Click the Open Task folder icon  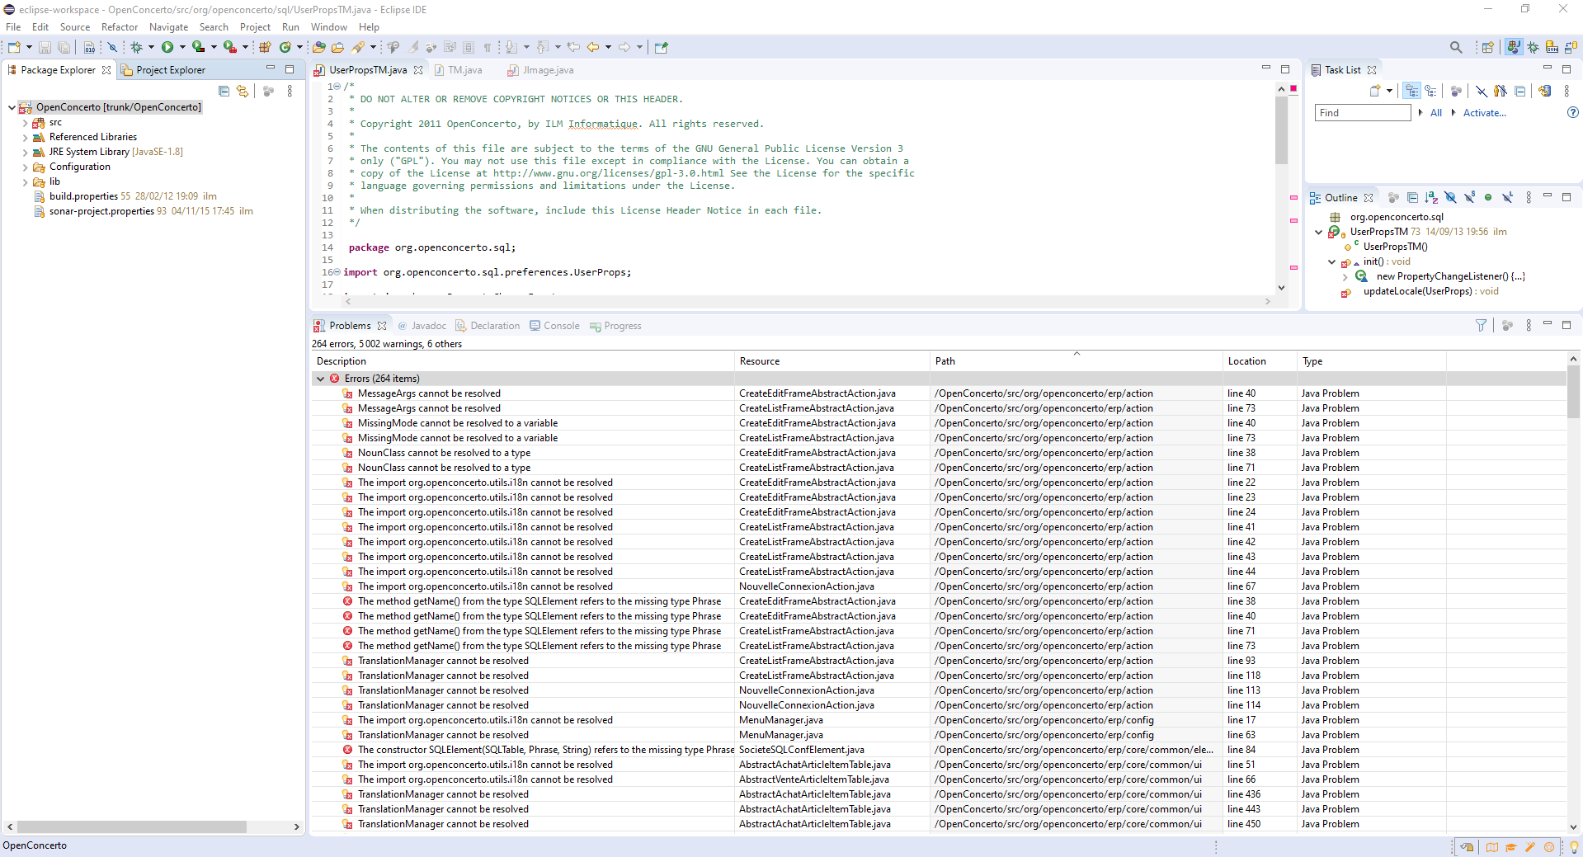[x=337, y=47]
